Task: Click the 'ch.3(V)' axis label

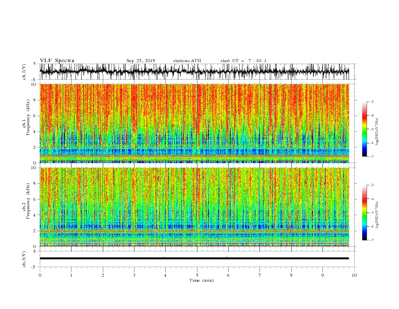Action: click(24, 259)
